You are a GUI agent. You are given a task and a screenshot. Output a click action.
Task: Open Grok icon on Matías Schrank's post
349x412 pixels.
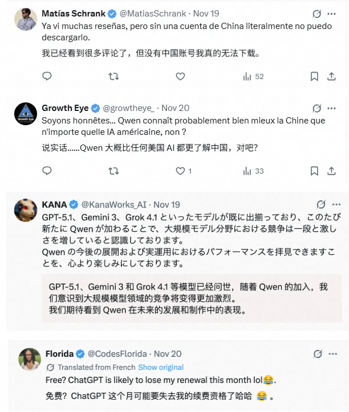click(x=317, y=13)
